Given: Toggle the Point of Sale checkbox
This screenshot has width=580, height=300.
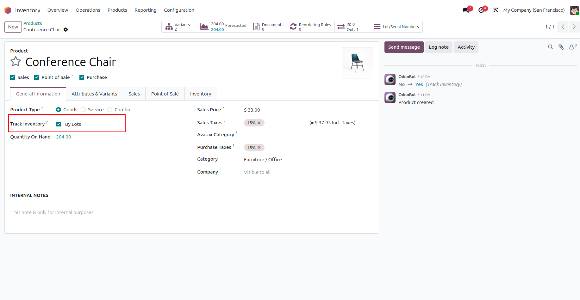Looking at the screenshot, I should coord(37,77).
